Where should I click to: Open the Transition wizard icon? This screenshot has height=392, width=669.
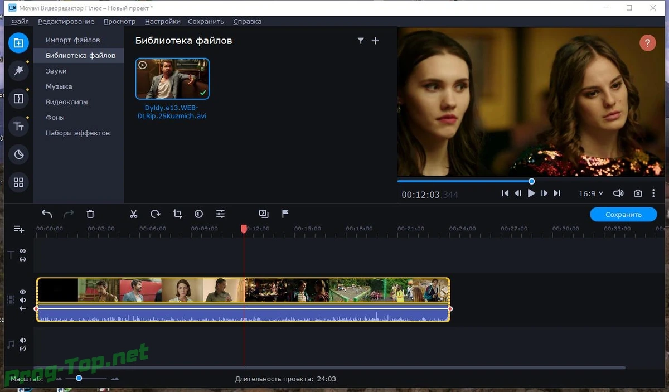point(264,214)
